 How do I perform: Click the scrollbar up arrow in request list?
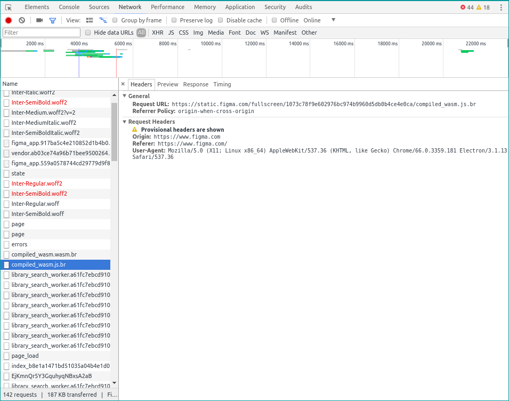tap(114, 95)
